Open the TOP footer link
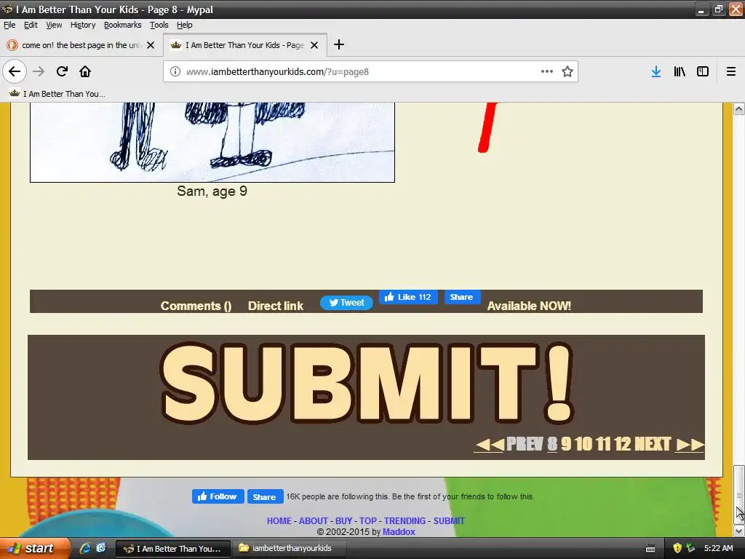745x559 pixels. click(367, 521)
